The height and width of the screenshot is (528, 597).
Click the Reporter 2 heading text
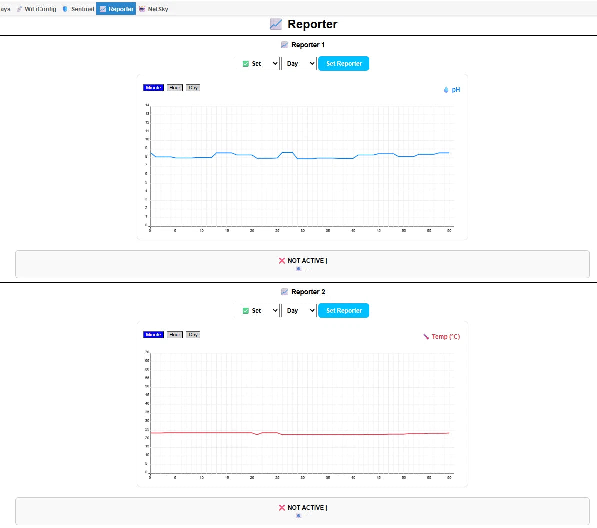[x=308, y=292]
